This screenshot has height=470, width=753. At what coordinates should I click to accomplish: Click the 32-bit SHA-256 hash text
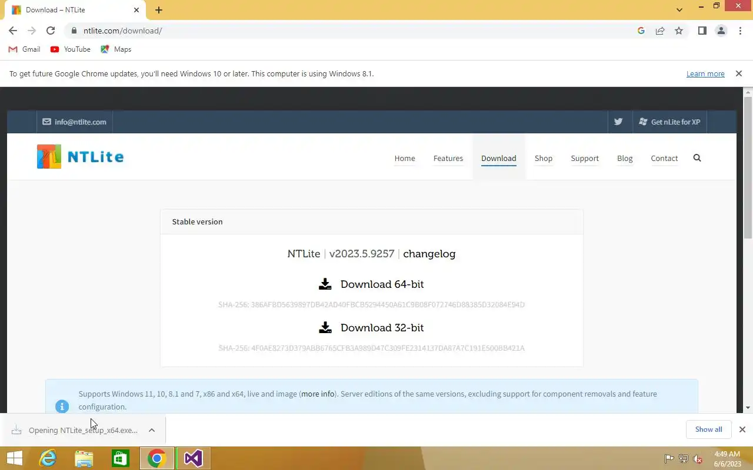point(371,348)
